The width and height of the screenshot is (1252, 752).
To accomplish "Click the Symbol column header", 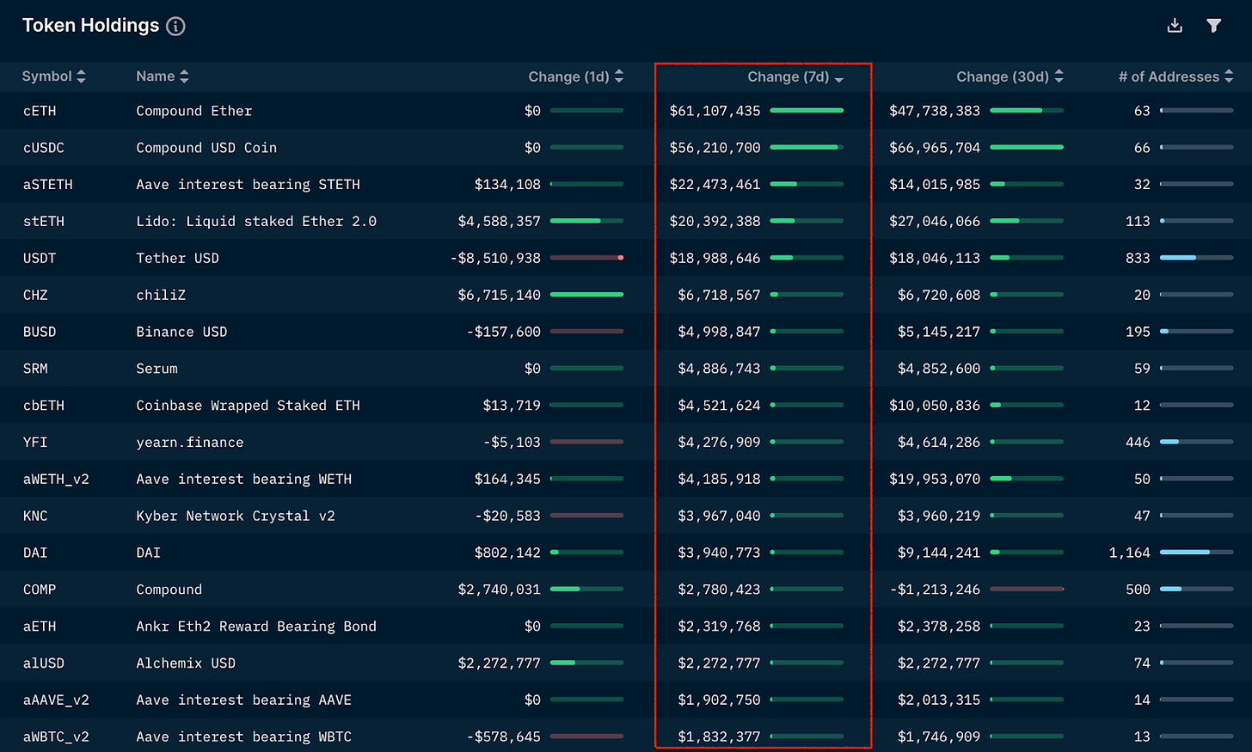I will [46, 76].
